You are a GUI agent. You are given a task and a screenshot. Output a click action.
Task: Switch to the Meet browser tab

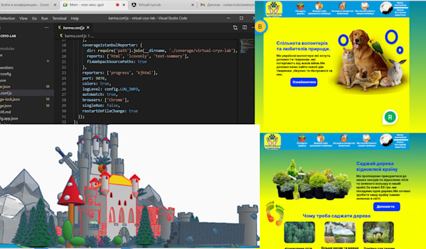(94, 5)
